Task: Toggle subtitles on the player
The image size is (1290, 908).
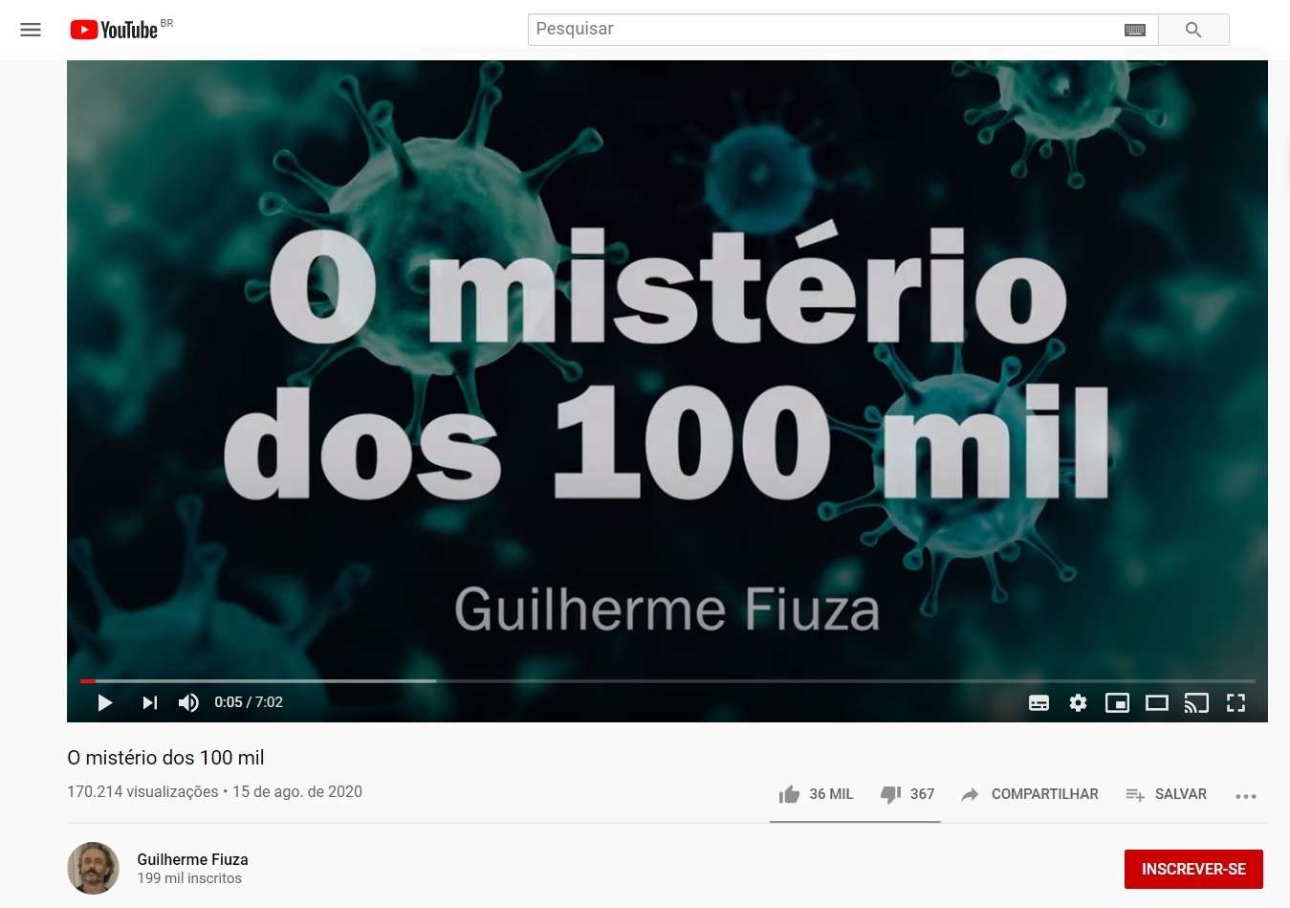Action: pyautogui.click(x=1039, y=703)
